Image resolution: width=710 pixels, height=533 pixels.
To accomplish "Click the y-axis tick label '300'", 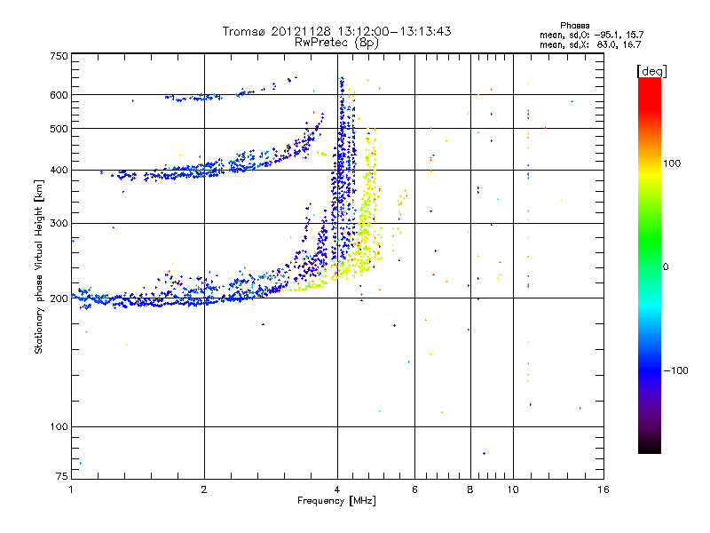I will [59, 224].
